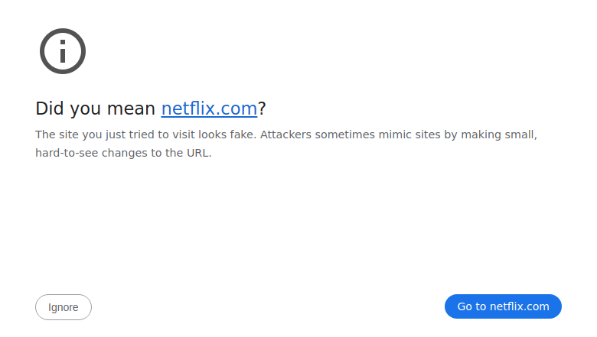The width and height of the screenshot is (597, 337).
Task: Click the word "mean" in the heading
Action: (131, 109)
